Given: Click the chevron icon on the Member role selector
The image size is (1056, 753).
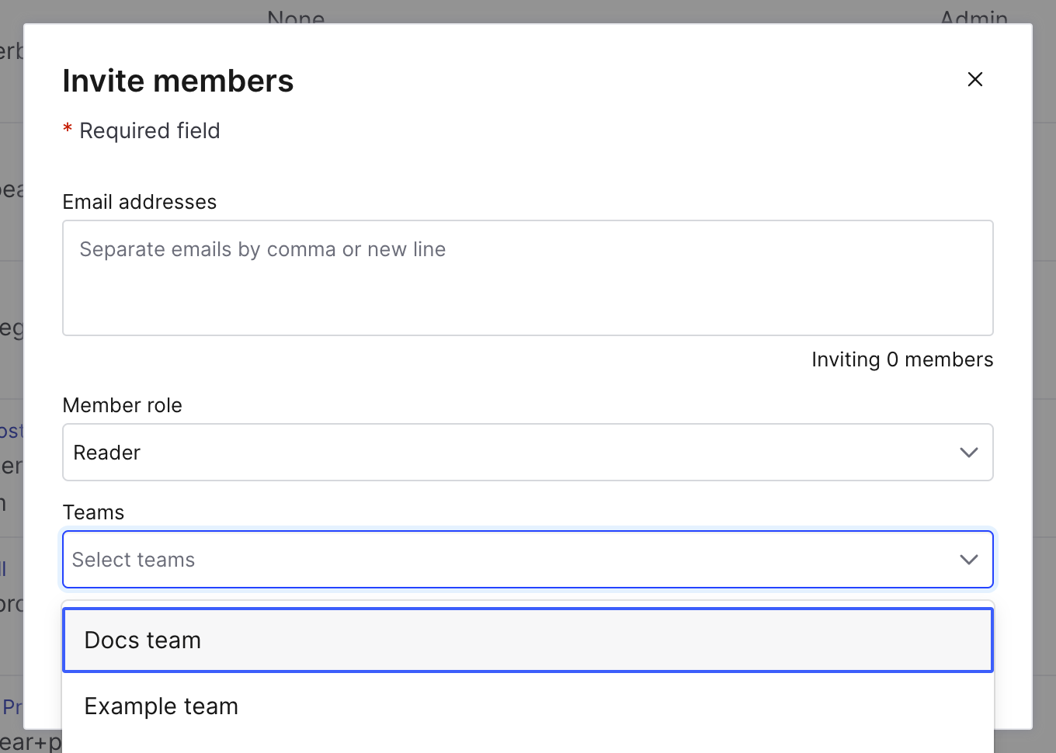Looking at the screenshot, I should (968, 453).
